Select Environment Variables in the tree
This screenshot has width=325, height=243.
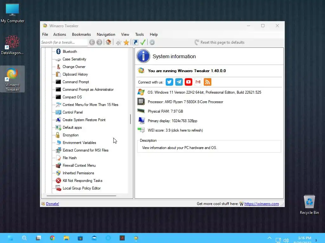pyautogui.click(x=79, y=143)
